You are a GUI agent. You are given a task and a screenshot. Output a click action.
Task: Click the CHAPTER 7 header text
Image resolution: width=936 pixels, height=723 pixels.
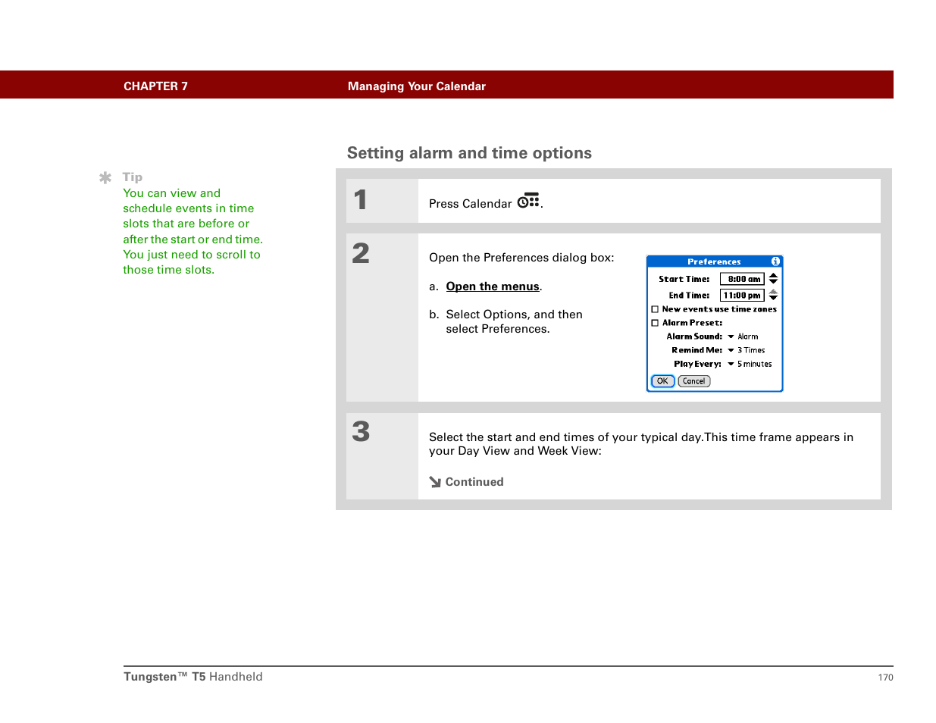tap(155, 86)
